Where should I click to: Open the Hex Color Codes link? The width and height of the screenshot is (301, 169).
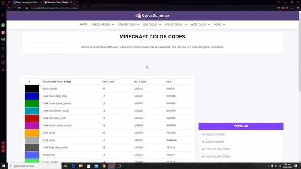click(218, 156)
